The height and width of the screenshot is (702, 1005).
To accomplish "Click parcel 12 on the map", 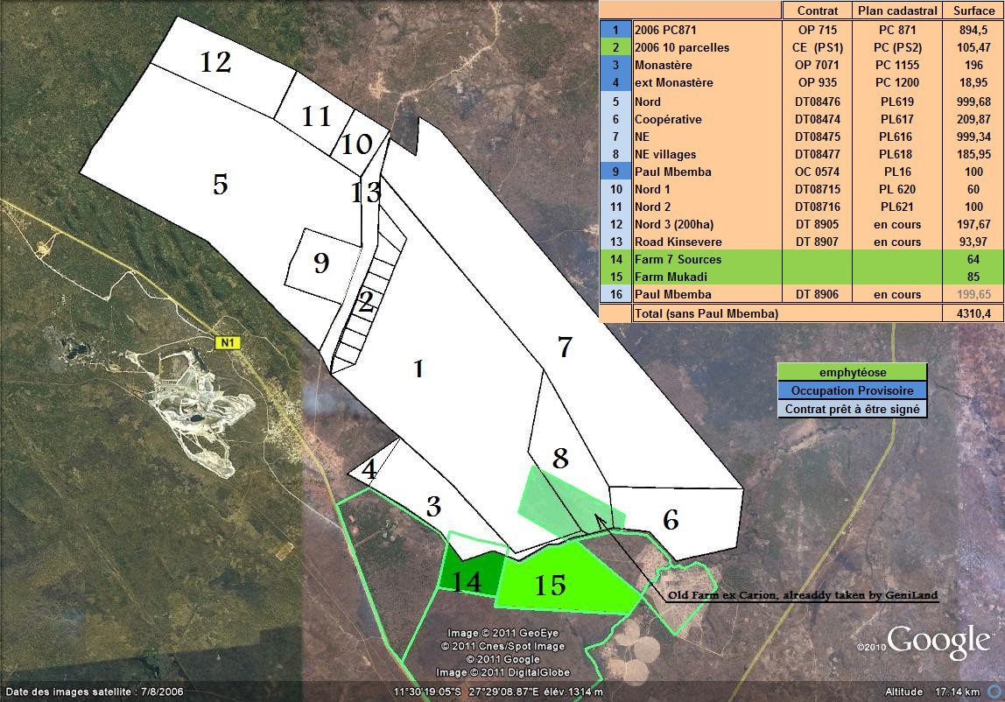I will 215,63.
